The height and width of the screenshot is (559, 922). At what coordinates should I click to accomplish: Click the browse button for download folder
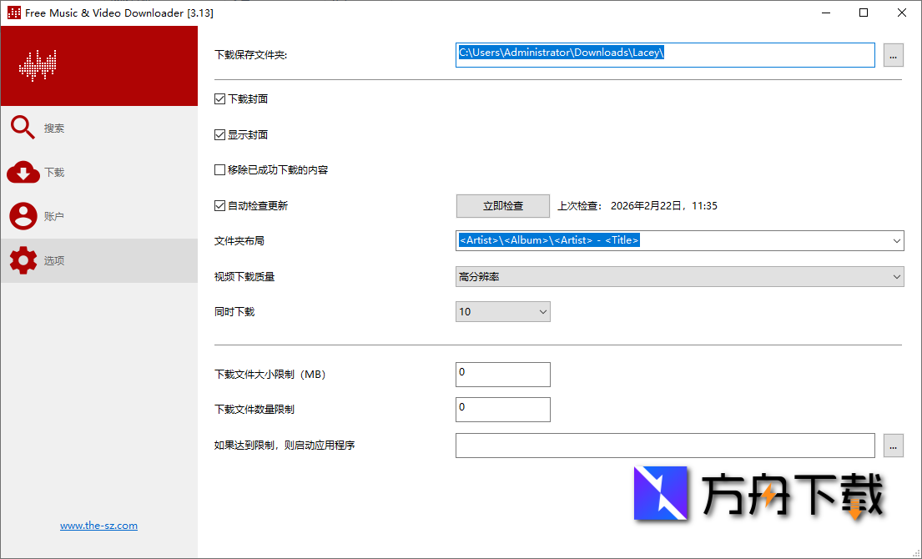[x=893, y=55]
